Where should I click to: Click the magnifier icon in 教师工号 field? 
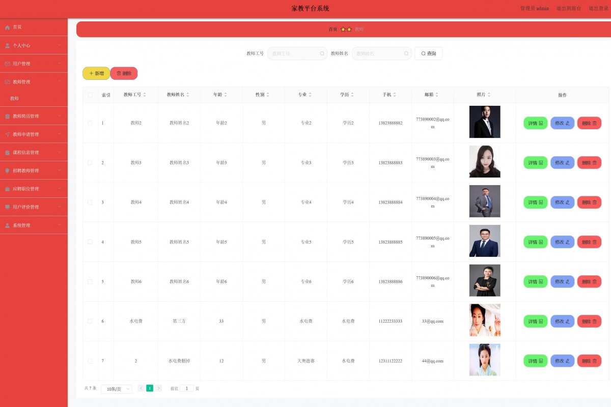pos(322,53)
